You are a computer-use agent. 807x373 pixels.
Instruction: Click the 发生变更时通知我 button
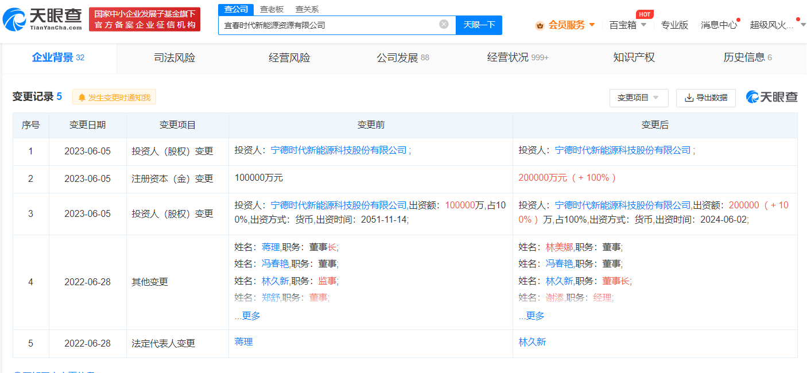point(114,98)
